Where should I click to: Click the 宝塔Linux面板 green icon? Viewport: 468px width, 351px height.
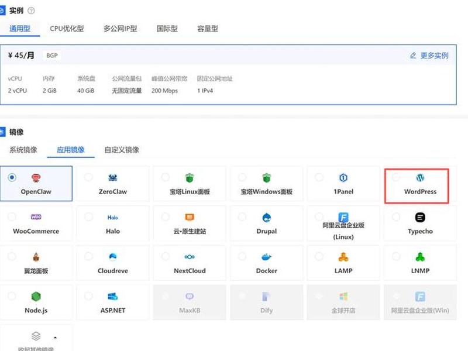pos(190,178)
